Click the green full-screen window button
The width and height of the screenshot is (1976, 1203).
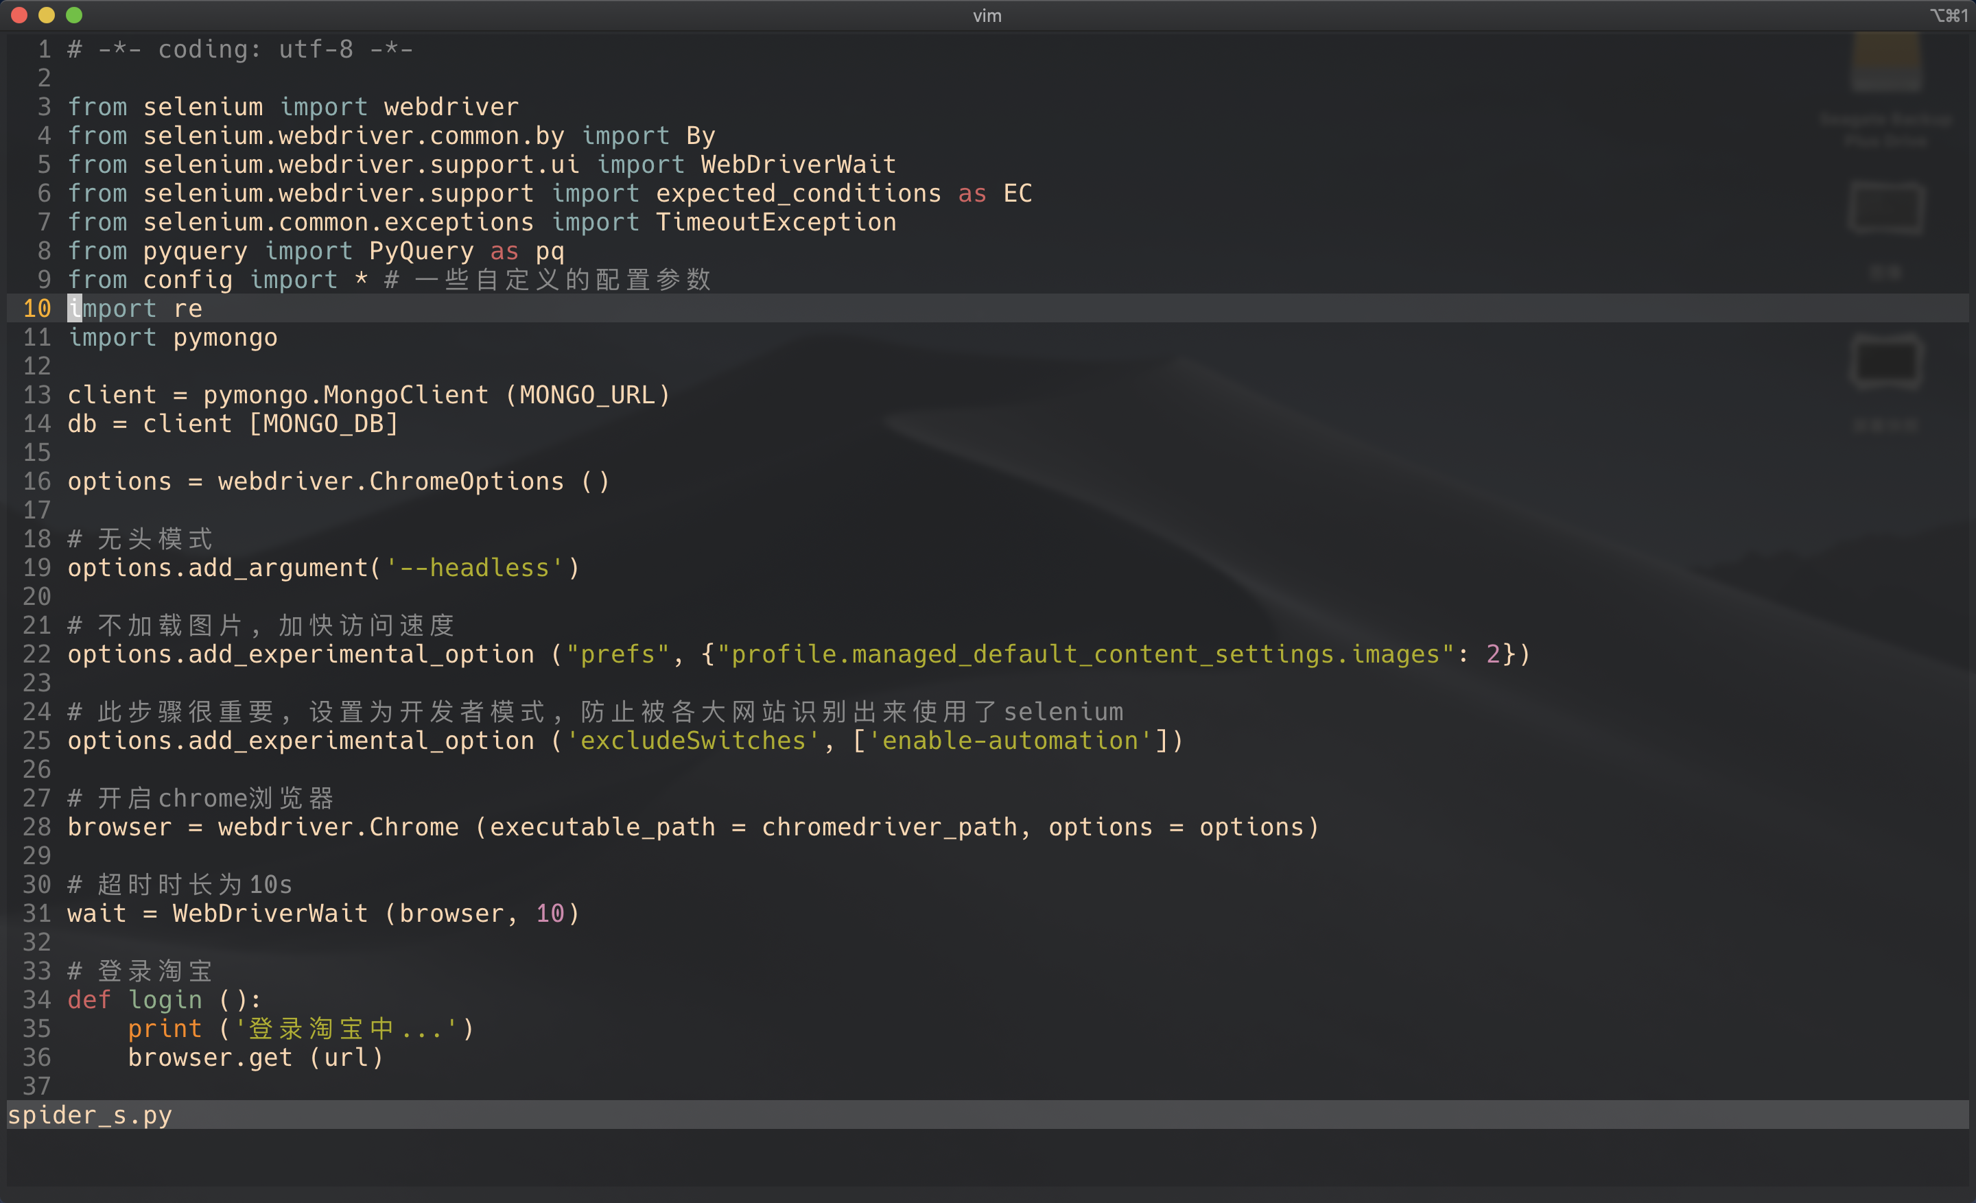(x=74, y=15)
